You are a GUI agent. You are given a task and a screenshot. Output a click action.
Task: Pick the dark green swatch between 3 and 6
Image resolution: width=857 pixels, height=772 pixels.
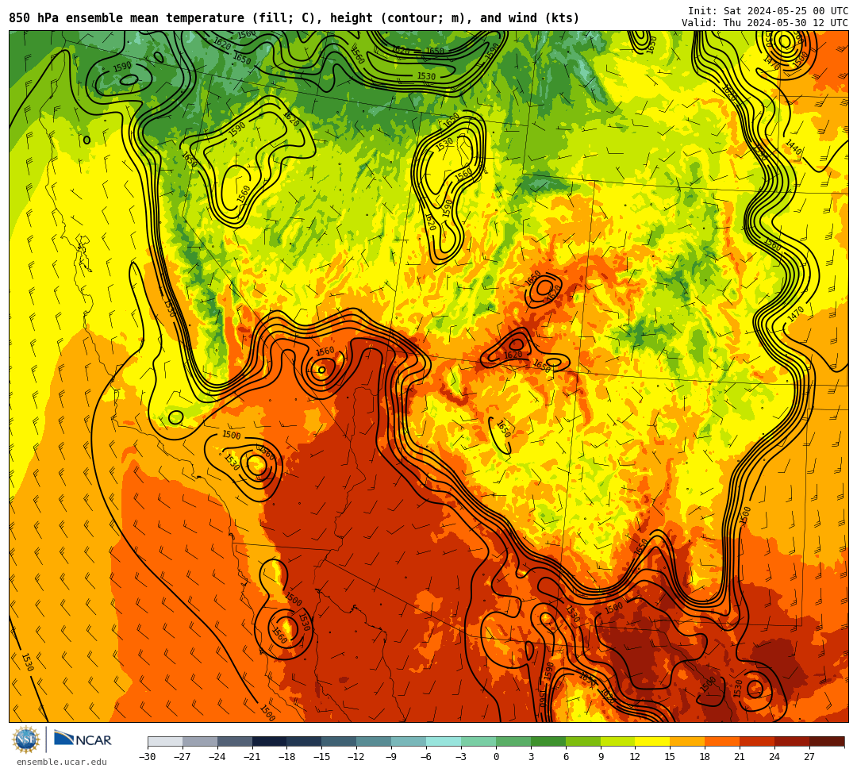548,741
